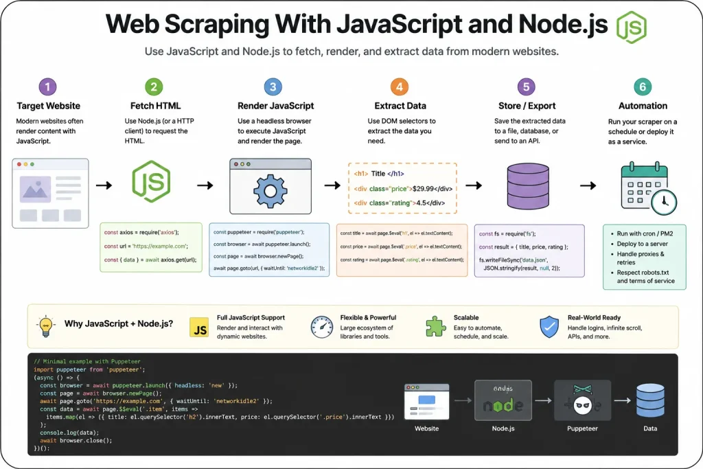
Task: Click the 'Save the extracted data' description
Action: point(529,131)
